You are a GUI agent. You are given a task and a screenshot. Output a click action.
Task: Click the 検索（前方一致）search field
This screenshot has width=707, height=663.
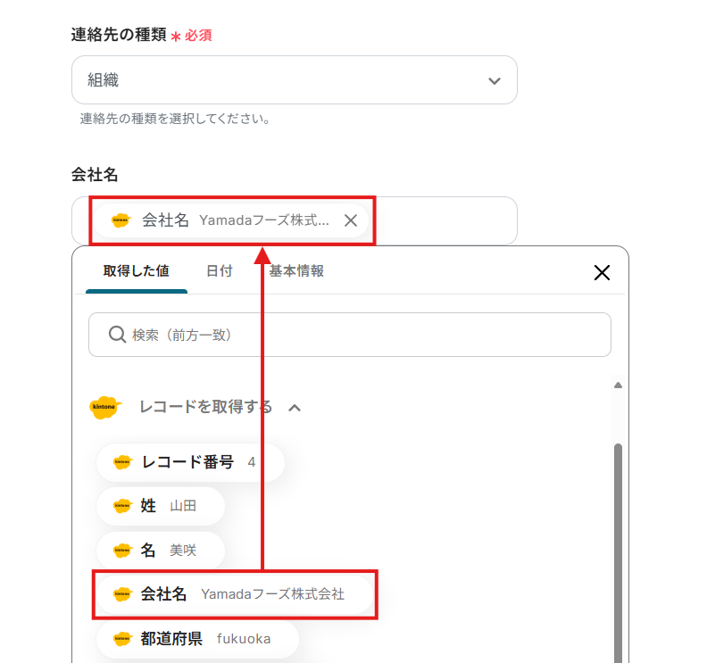coord(349,335)
